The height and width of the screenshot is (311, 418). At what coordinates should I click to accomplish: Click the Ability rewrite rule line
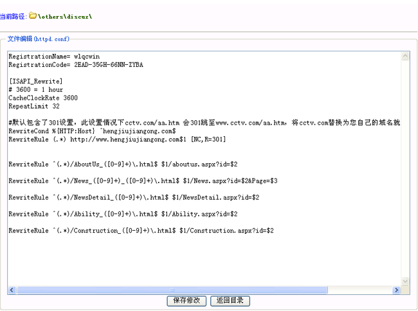point(123,214)
